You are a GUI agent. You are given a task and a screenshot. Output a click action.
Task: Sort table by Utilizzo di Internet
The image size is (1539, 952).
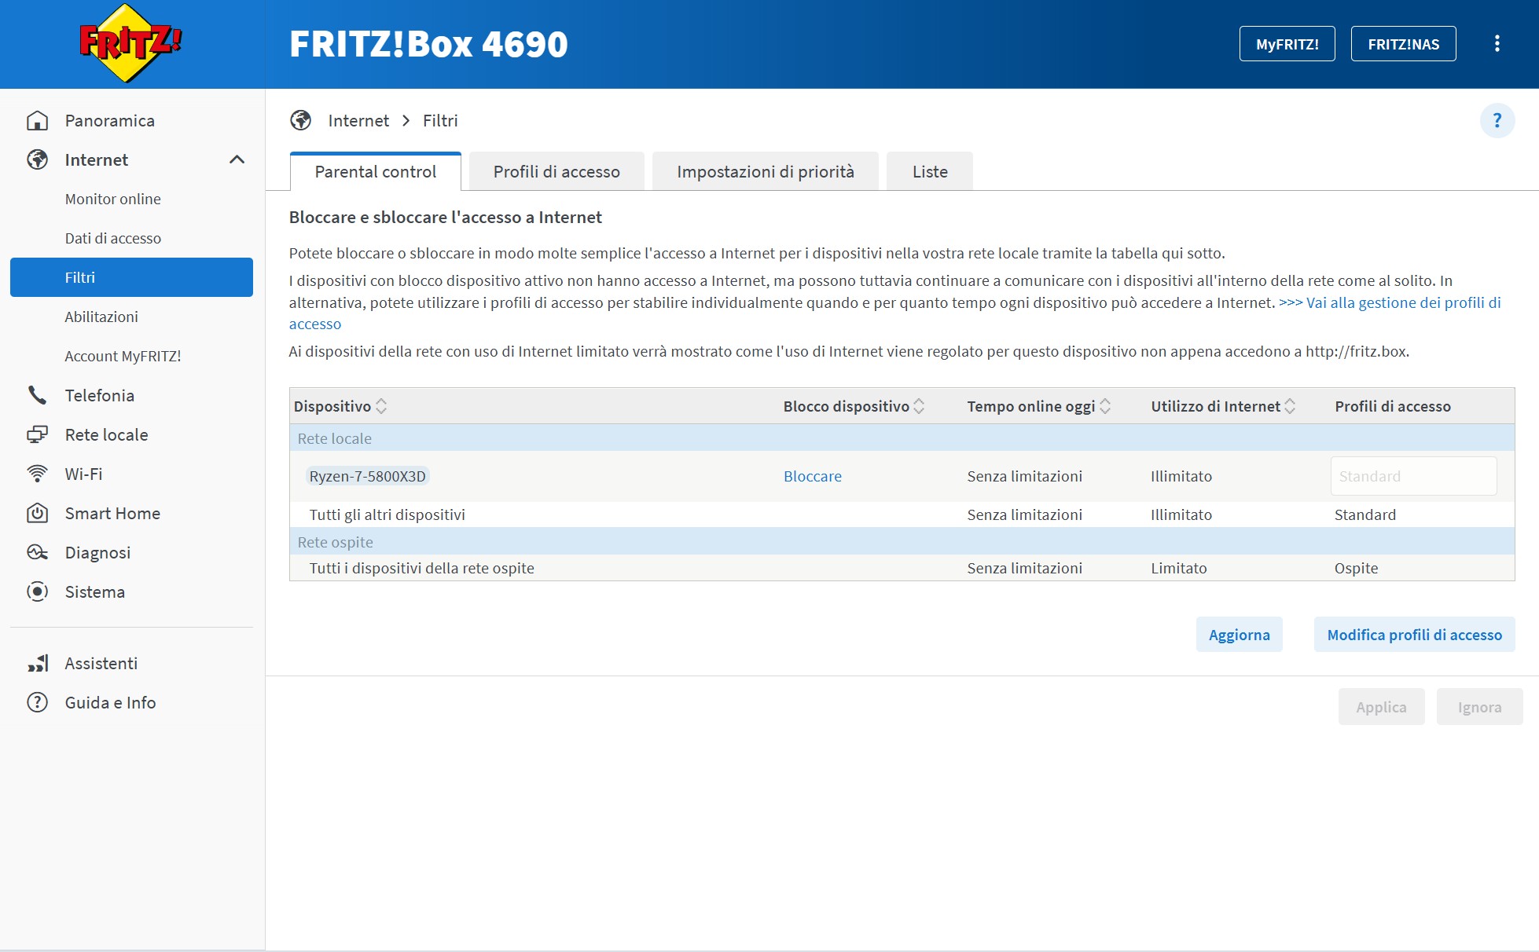(x=1289, y=406)
